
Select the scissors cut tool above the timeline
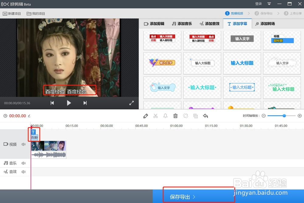click(x=155, y=116)
